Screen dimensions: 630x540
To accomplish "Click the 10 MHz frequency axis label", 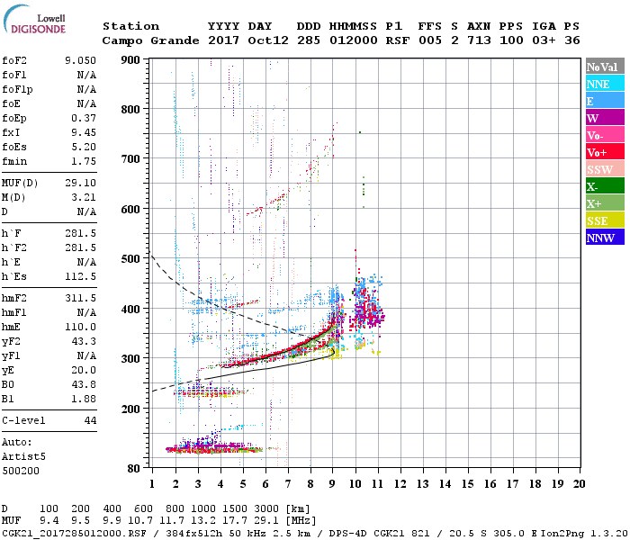I will 355,484.
